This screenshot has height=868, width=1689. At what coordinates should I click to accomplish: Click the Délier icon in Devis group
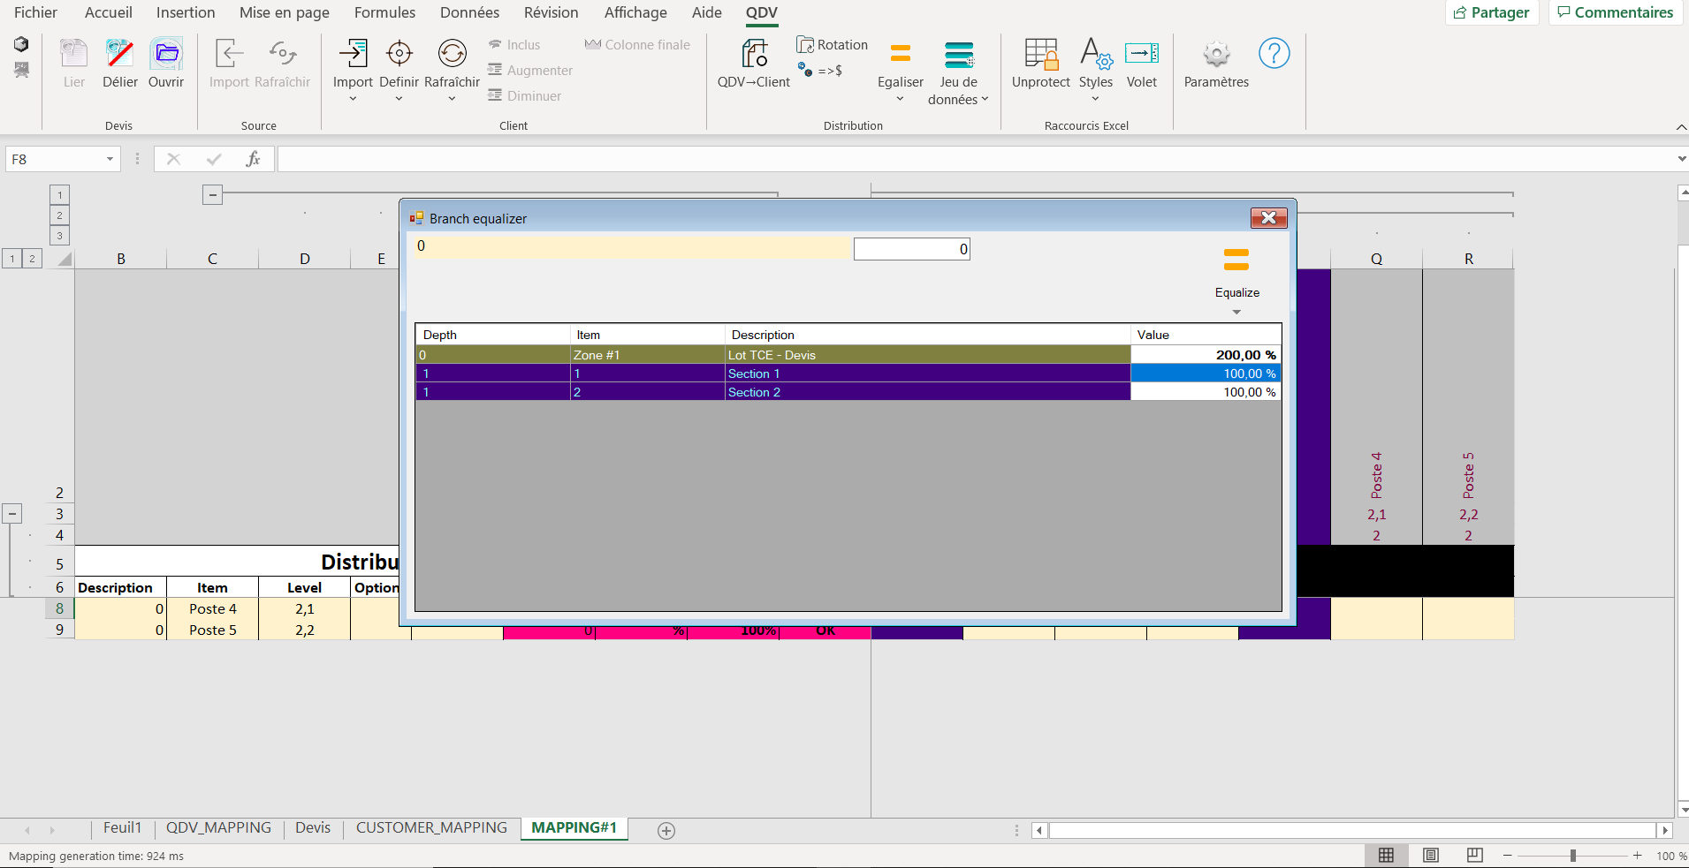[119, 55]
